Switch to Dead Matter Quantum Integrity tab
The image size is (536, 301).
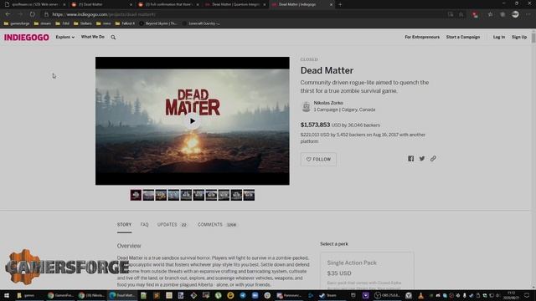[x=235, y=4]
